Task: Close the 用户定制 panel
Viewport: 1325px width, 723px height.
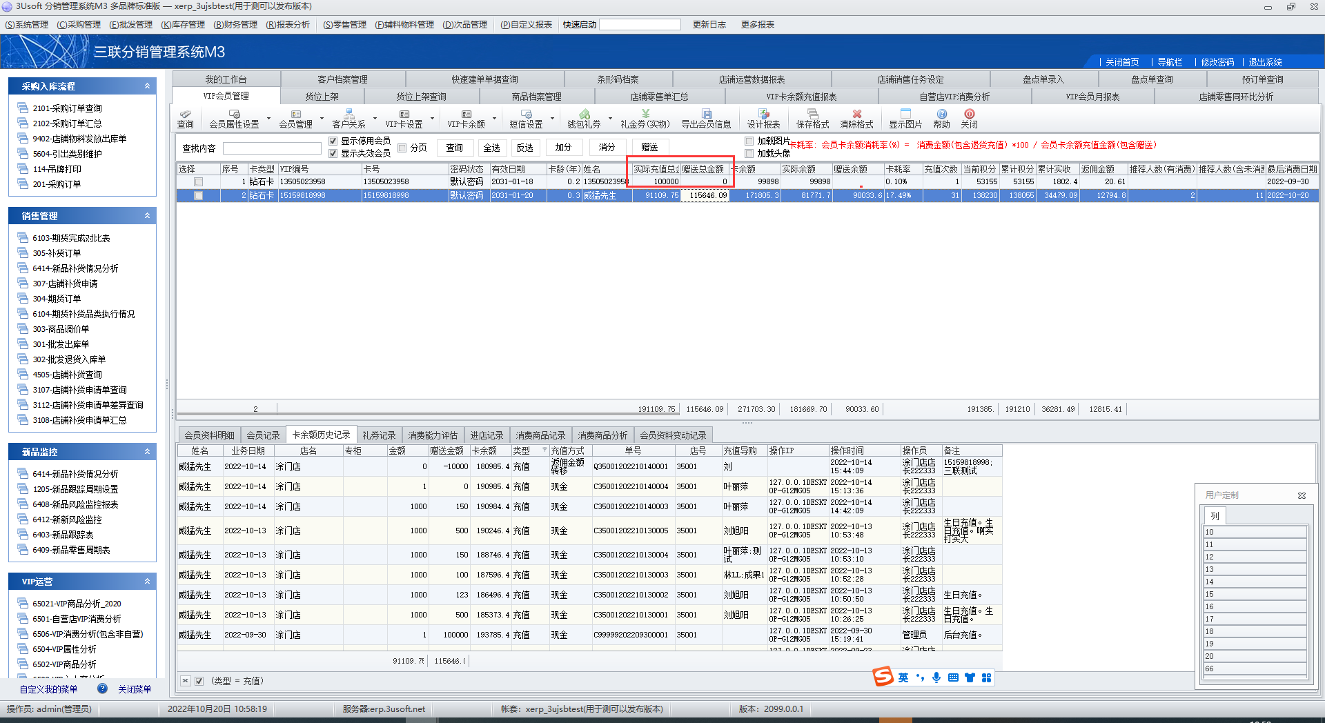Action: point(1302,495)
